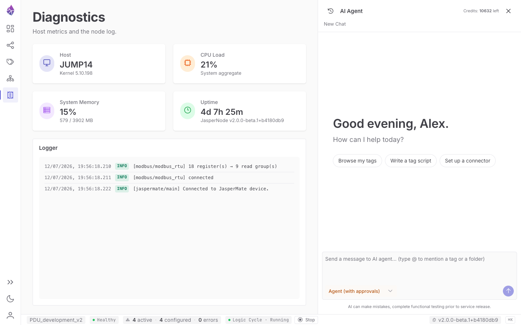Select the New Chat tab
The width and height of the screenshot is (521, 325).
coord(335,24)
